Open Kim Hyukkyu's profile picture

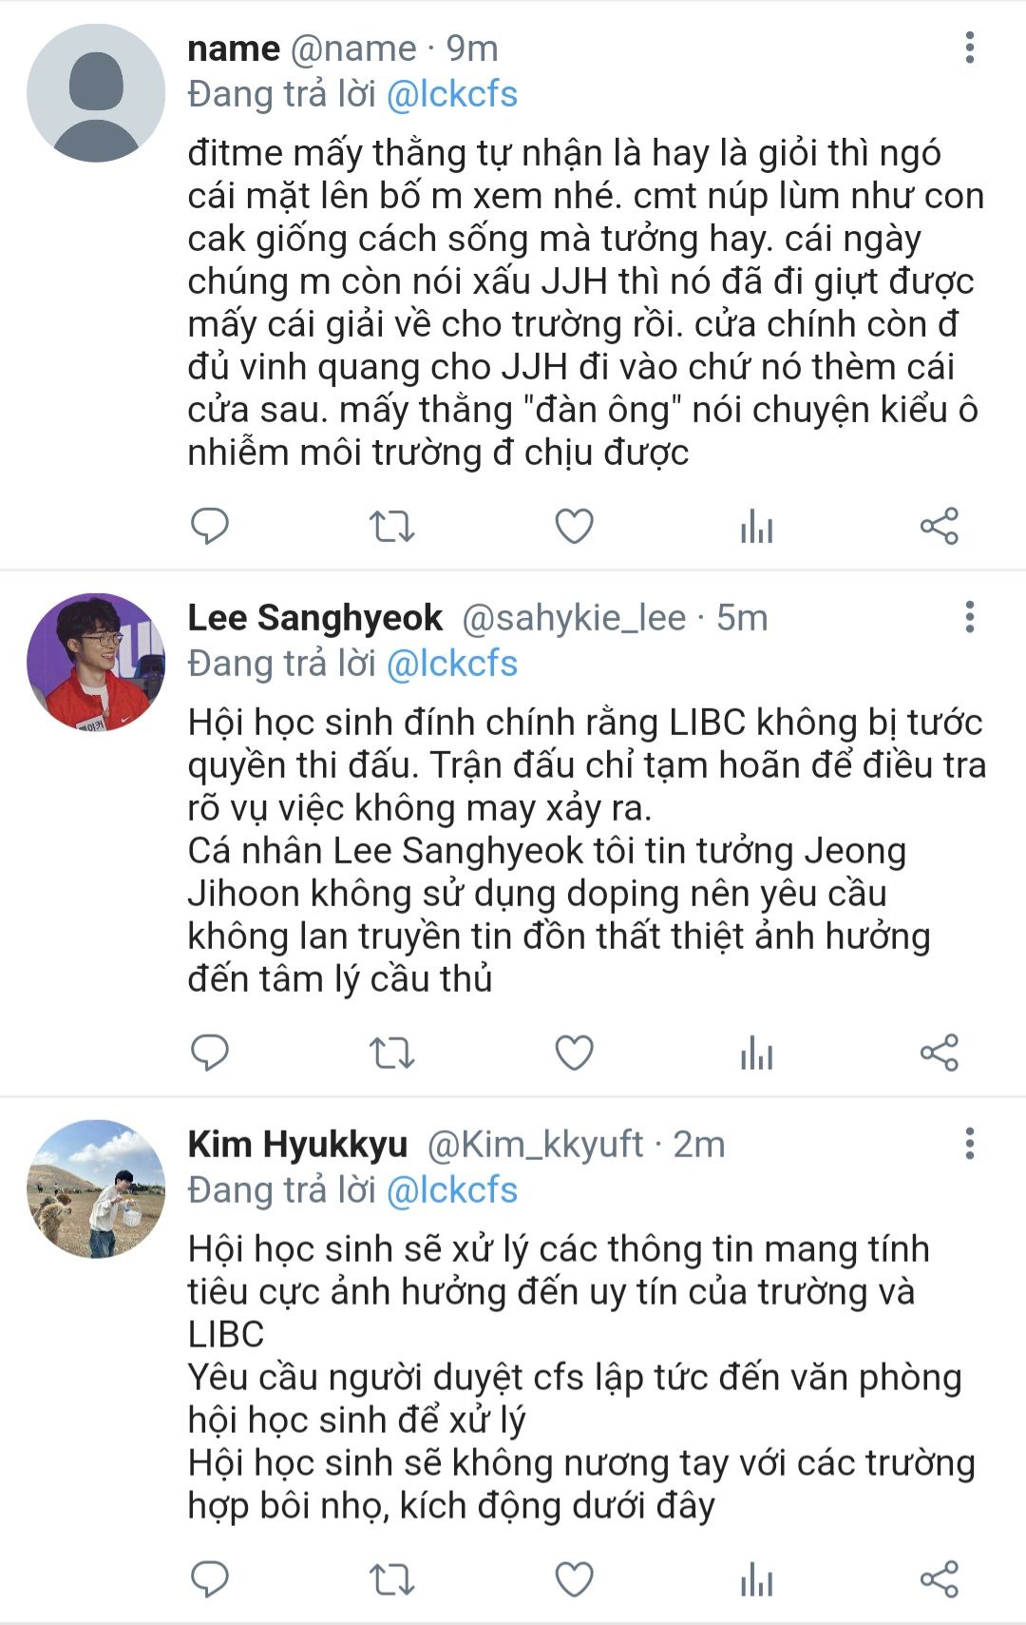click(96, 1189)
